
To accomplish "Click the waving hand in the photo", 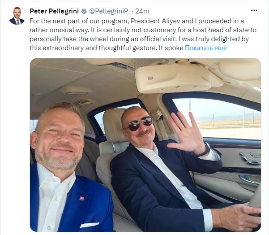I will [x=187, y=133].
